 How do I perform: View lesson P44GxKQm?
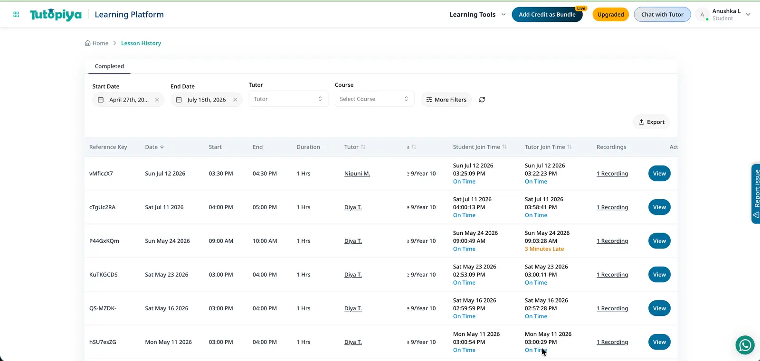[x=659, y=241]
